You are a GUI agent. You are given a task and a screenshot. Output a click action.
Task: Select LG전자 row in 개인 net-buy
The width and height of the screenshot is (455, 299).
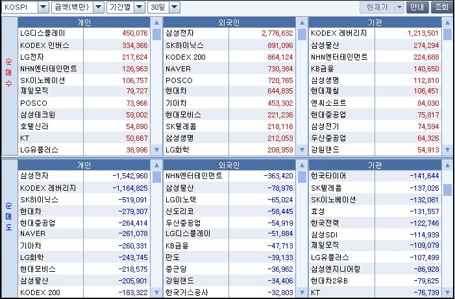84,57
